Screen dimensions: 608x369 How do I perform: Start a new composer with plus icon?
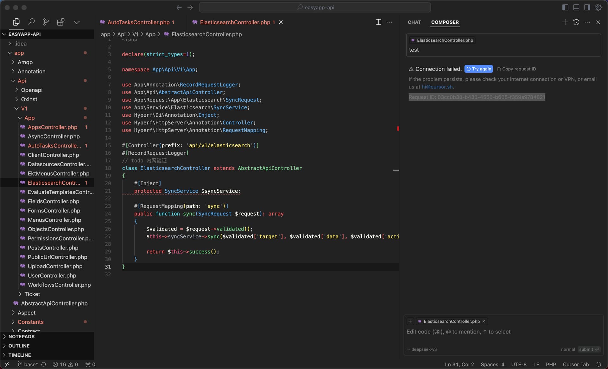click(565, 22)
